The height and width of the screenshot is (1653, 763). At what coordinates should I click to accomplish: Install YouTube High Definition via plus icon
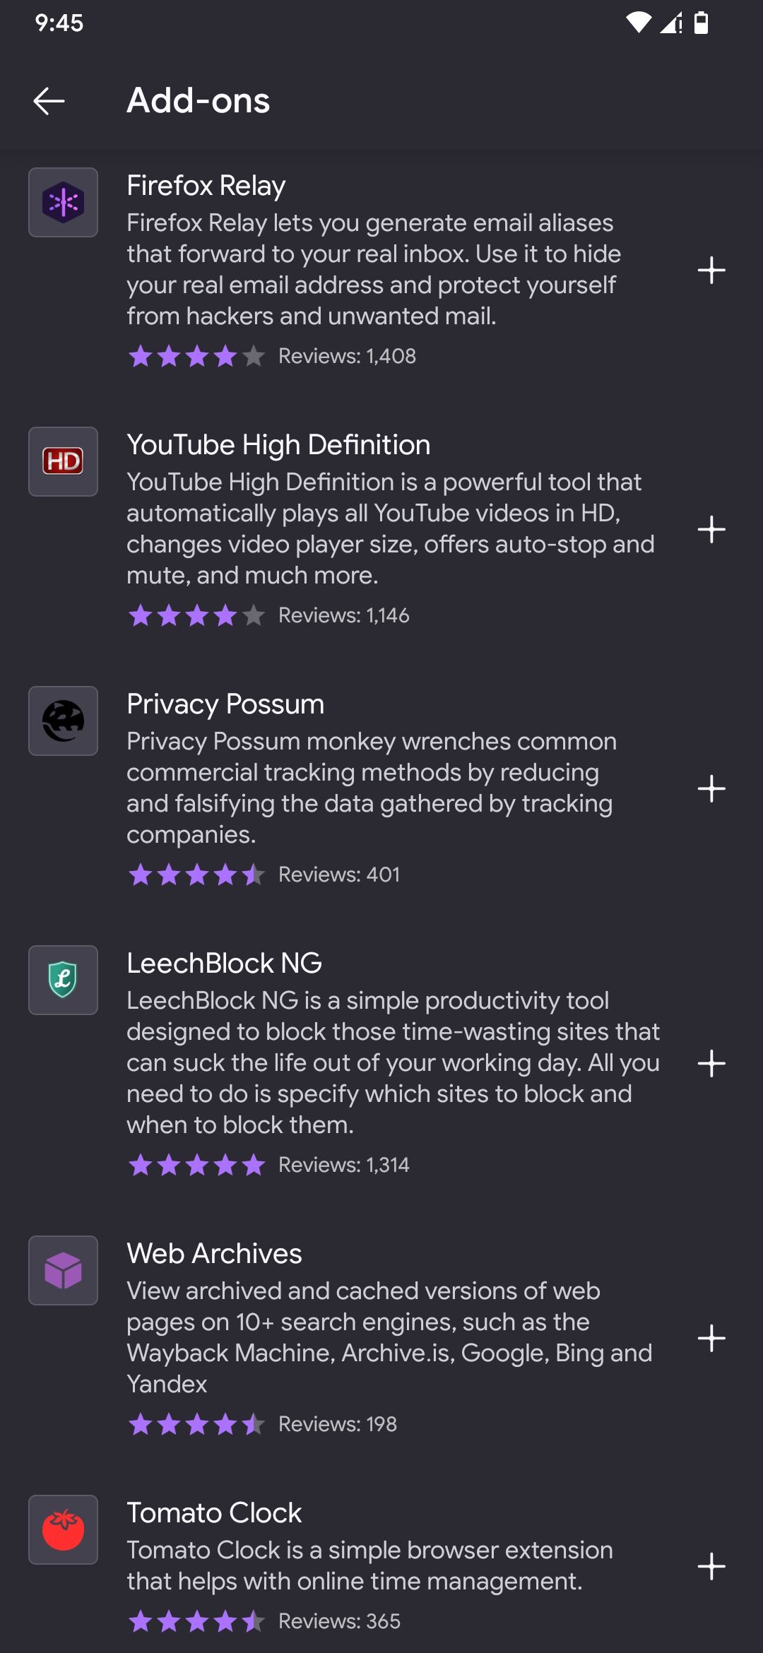(x=711, y=529)
